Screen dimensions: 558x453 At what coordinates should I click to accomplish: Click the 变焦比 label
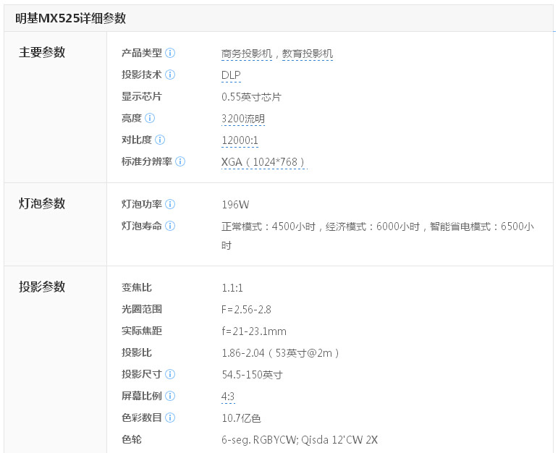(137, 287)
